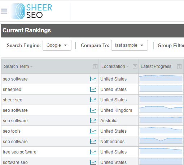Click sparkline for seo software Australia

161,120
